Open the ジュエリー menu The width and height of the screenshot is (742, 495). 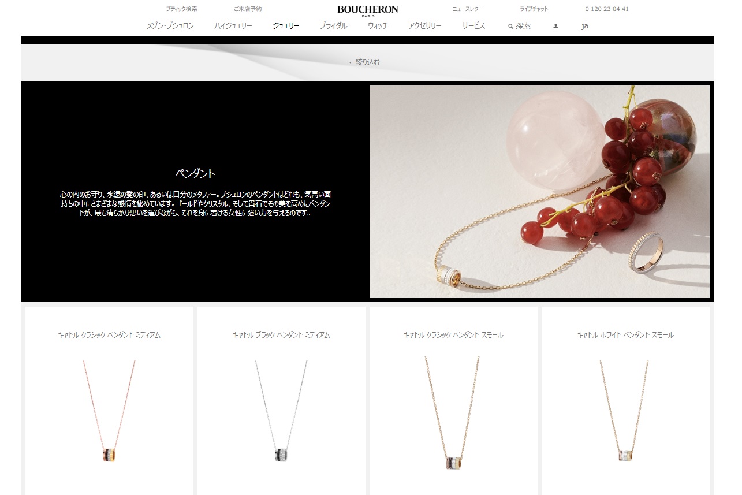pyautogui.click(x=286, y=26)
